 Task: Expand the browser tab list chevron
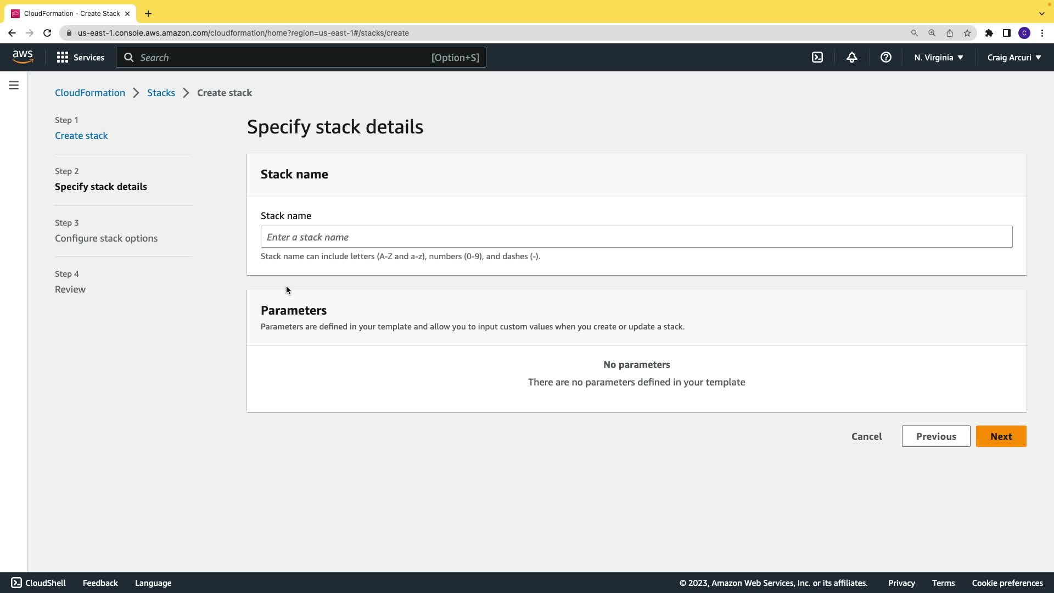tap(1041, 13)
